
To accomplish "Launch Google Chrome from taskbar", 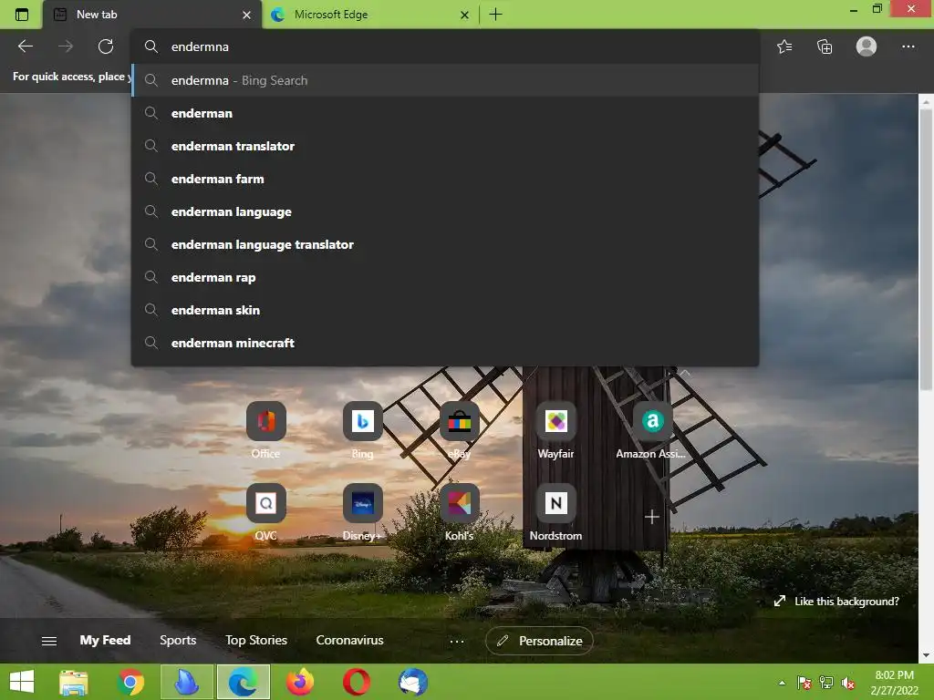I will click(130, 682).
